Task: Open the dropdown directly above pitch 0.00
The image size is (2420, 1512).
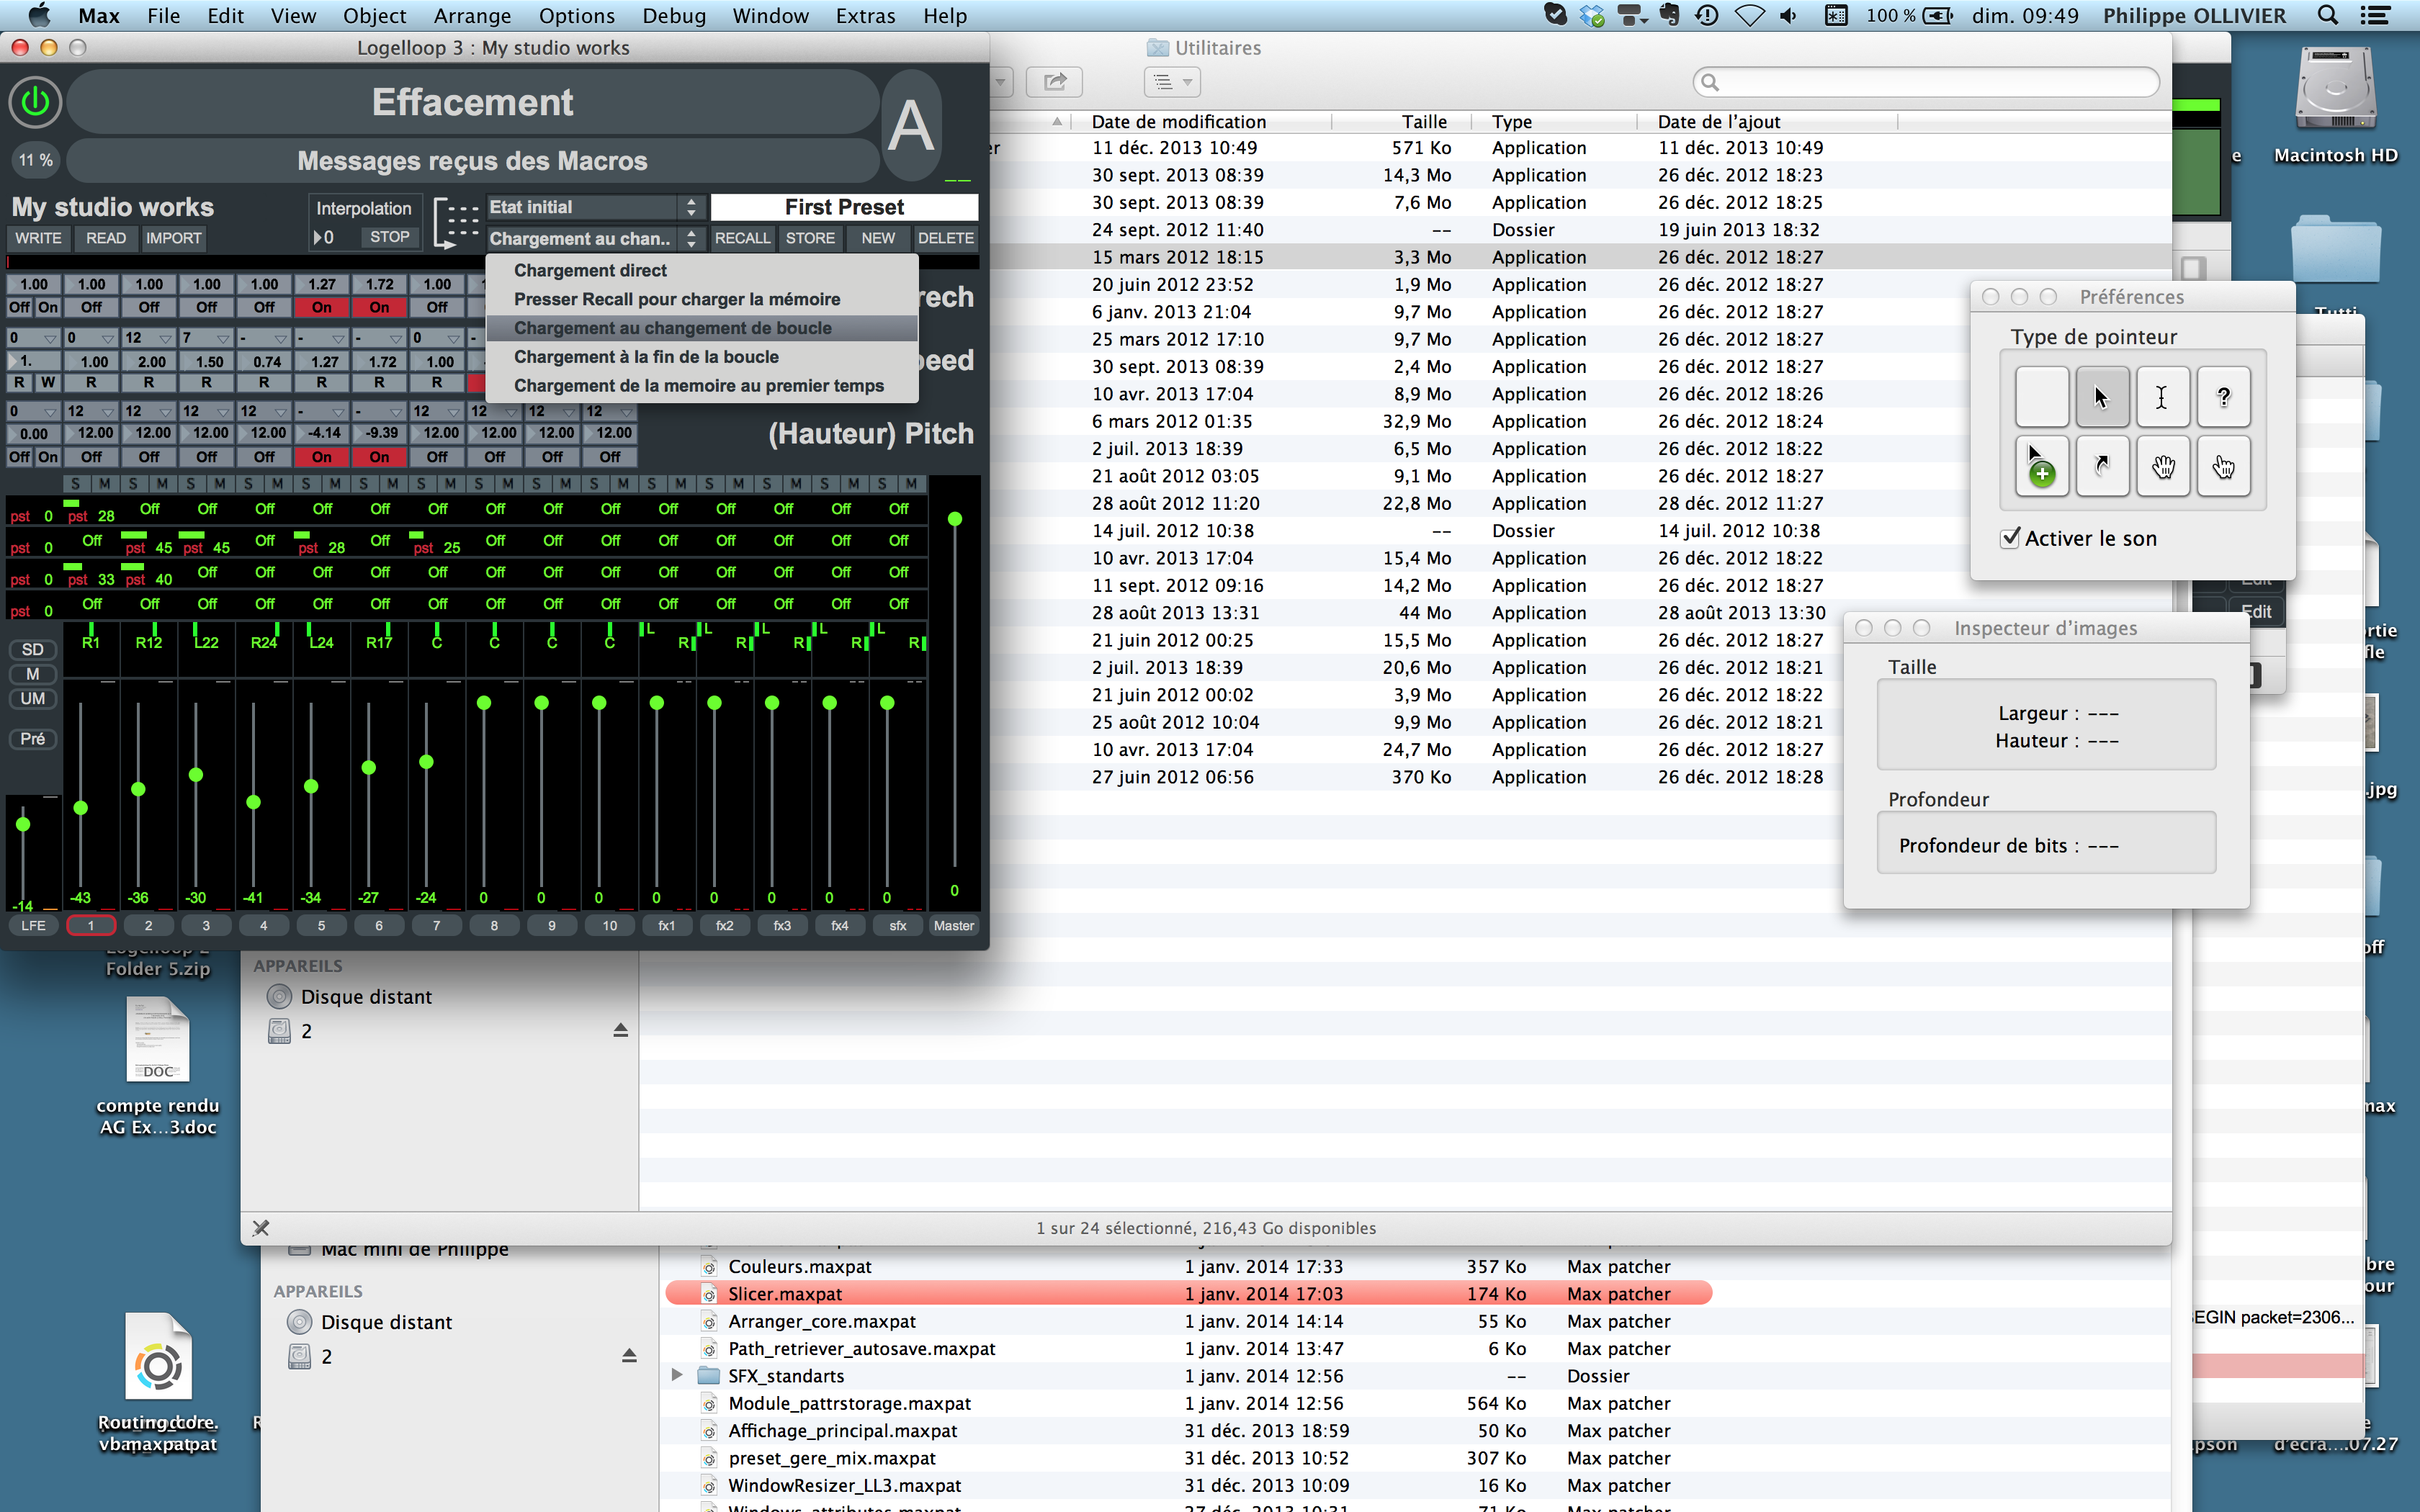Action: point(33,411)
